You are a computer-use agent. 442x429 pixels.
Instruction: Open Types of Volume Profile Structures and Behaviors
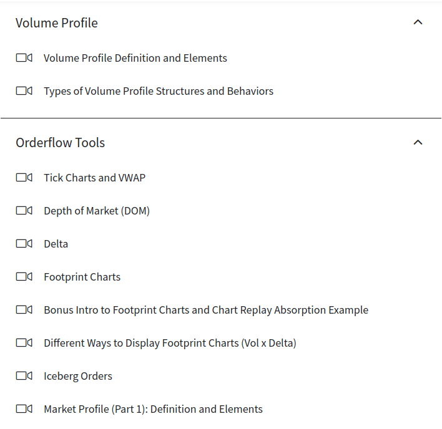click(159, 91)
